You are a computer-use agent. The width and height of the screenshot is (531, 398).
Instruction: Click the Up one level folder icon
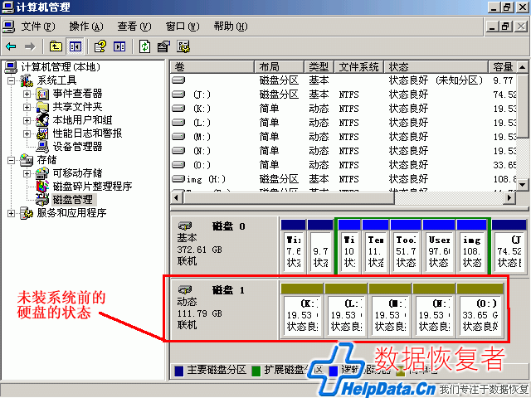56,46
